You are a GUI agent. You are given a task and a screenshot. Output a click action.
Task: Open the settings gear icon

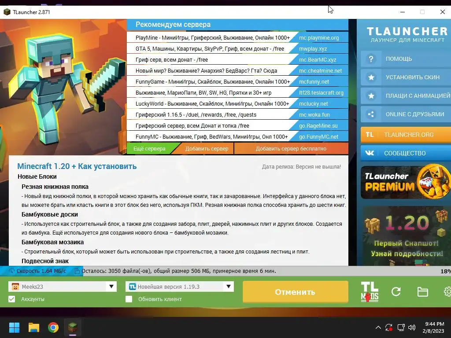(x=448, y=292)
